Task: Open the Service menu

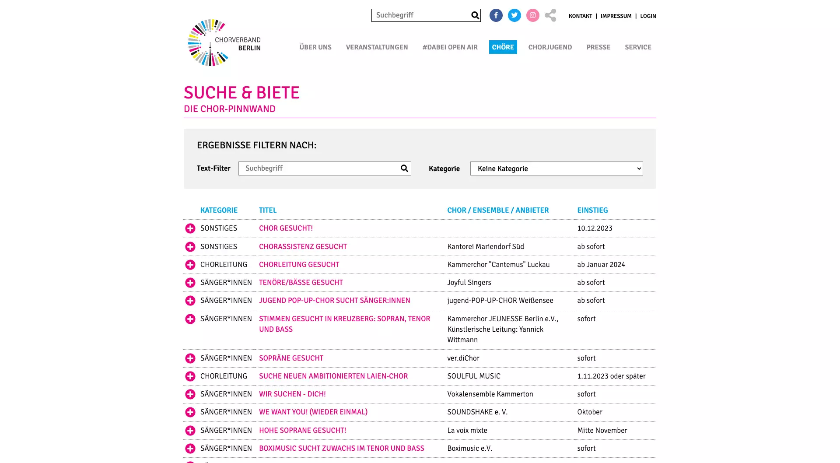Action: (x=638, y=47)
